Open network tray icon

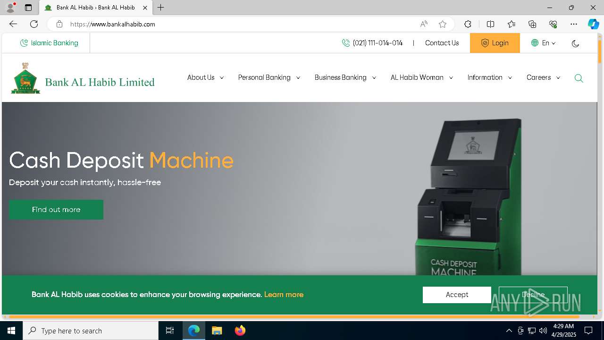tap(531, 331)
